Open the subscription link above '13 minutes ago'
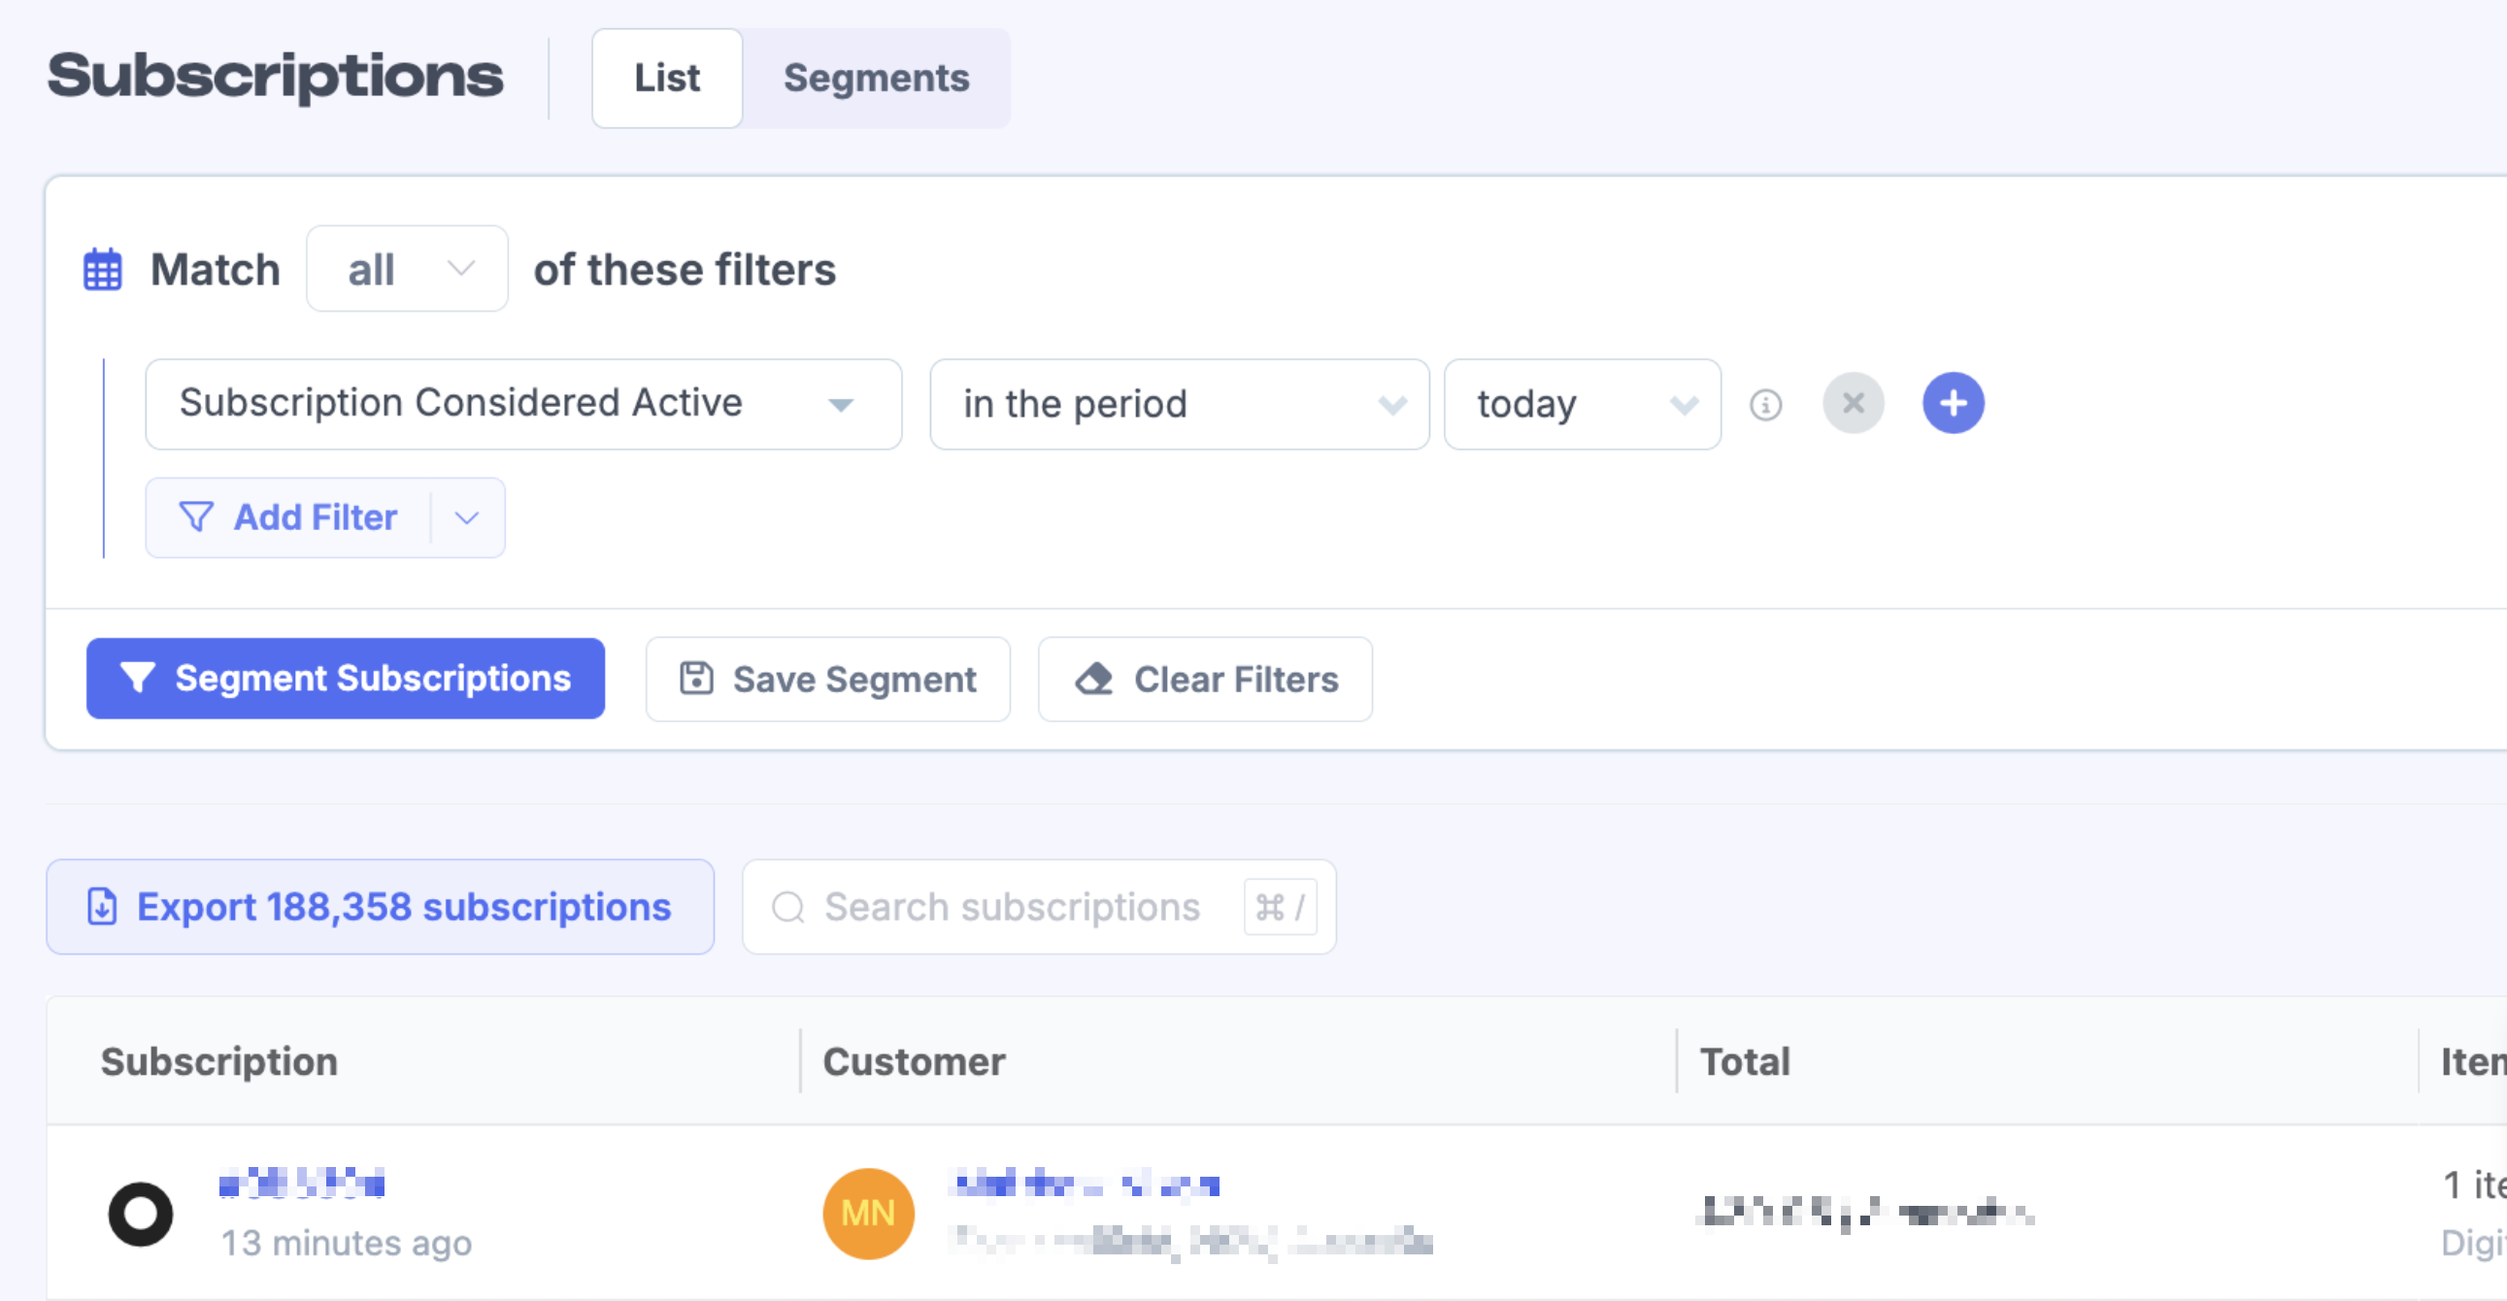 point(302,1184)
